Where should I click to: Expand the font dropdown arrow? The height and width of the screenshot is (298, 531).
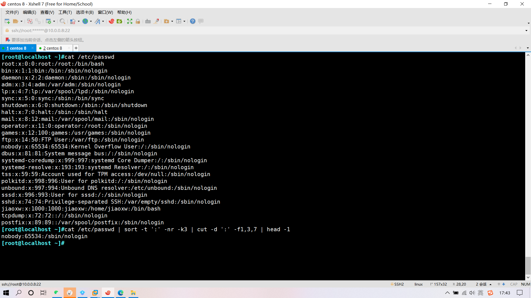click(103, 22)
